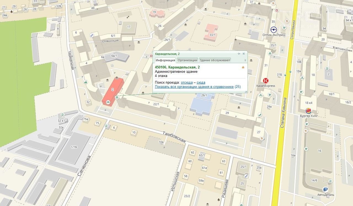This screenshot has width=353, height=206.
Task: Close the Караидельская, 2 info card
Action: 244,54
